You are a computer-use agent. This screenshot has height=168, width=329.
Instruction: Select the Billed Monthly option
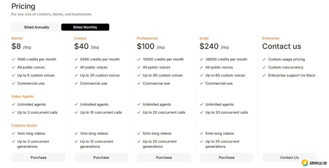(85, 27)
